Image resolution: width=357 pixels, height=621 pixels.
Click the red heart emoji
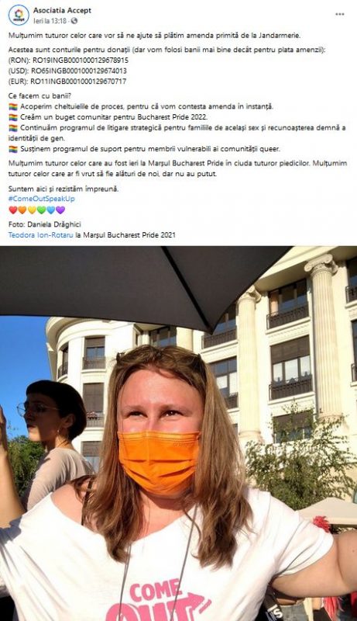[x=13, y=210]
